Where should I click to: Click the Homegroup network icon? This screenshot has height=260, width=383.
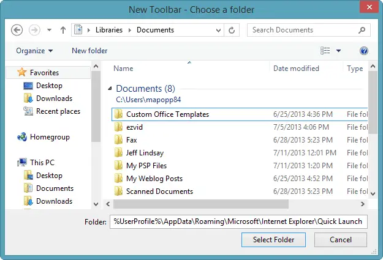(x=22, y=137)
